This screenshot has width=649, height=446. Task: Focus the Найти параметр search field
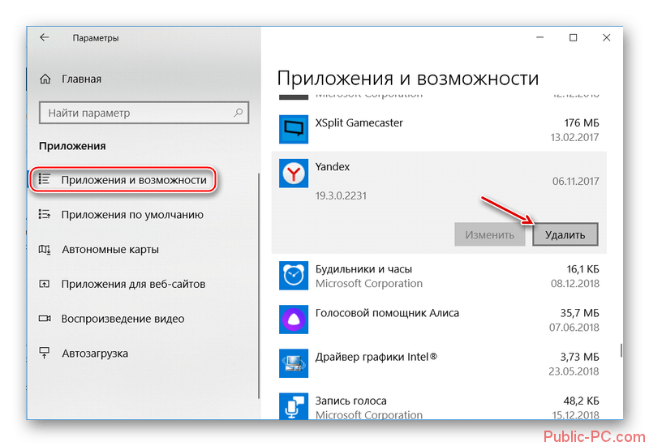(144, 113)
